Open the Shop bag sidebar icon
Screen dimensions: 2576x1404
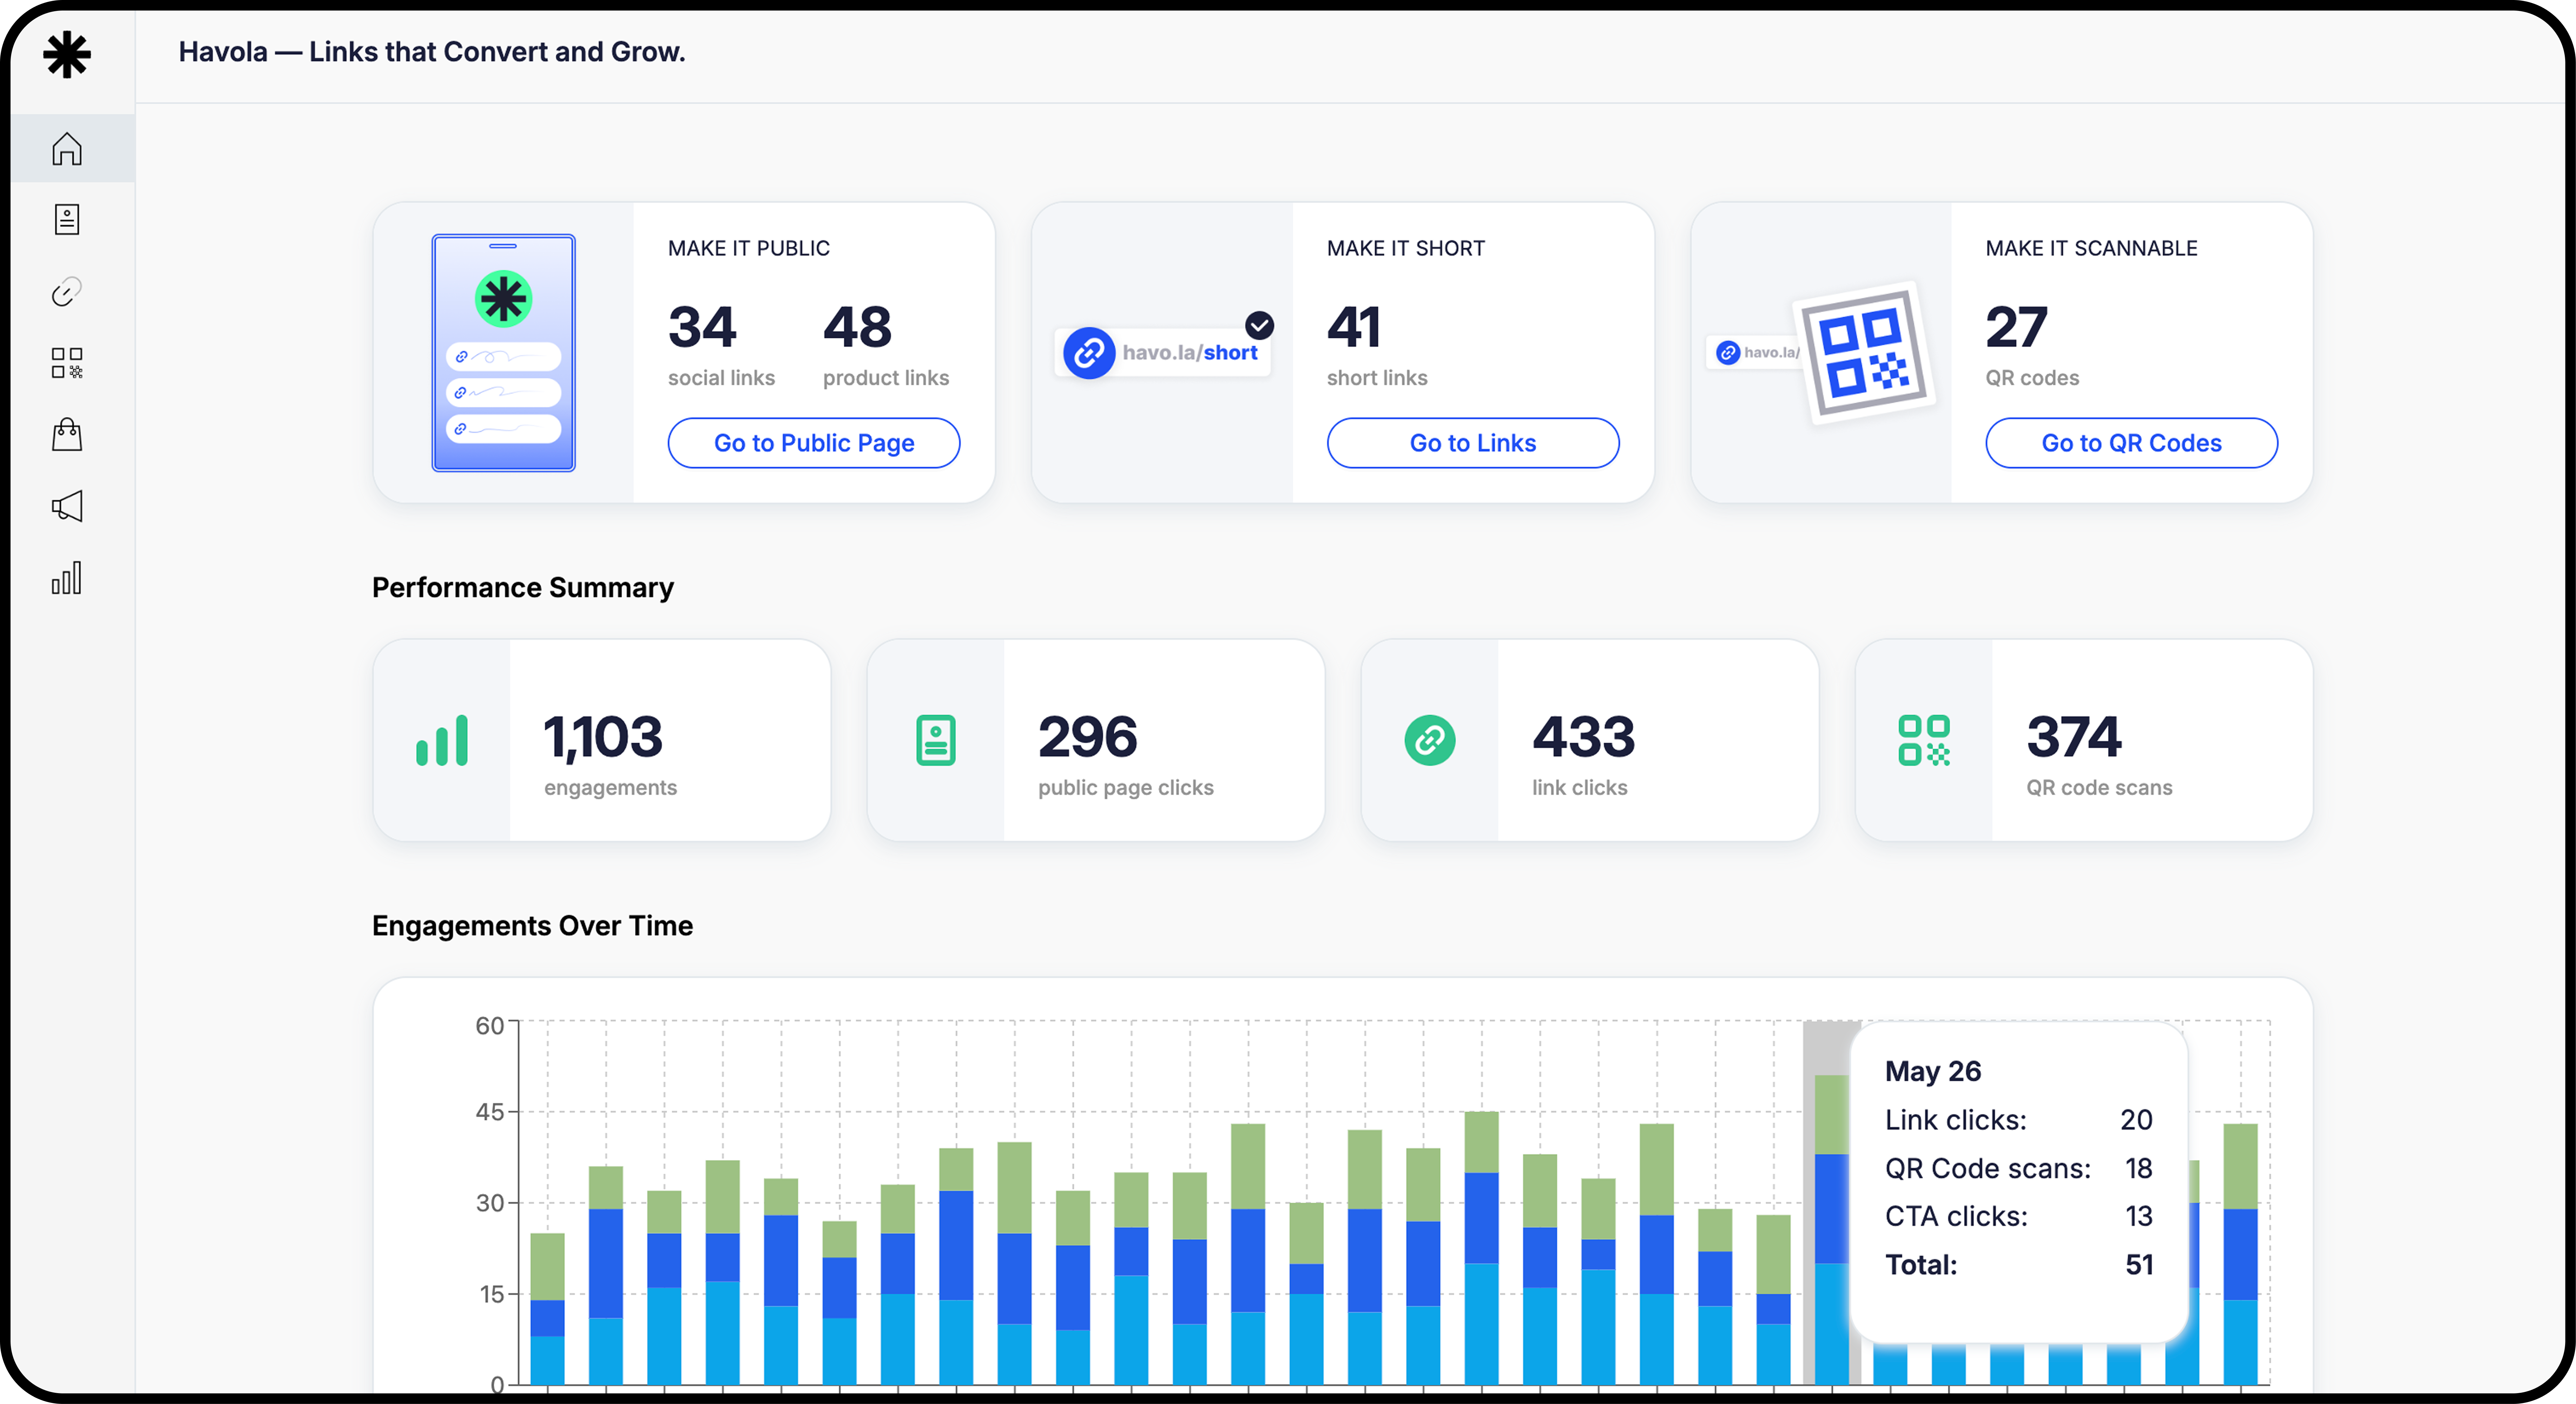pyautogui.click(x=67, y=434)
